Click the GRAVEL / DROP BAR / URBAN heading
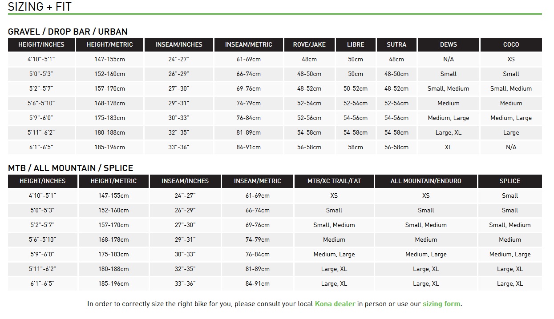 click(x=68, y=32)
